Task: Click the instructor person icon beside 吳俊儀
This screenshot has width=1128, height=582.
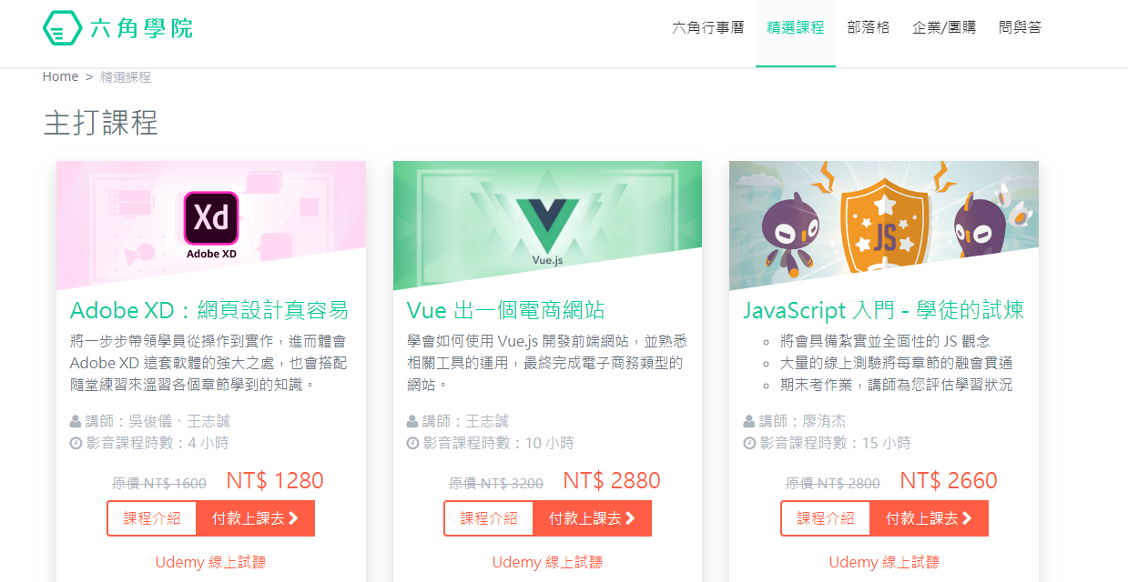Action: 76,421
